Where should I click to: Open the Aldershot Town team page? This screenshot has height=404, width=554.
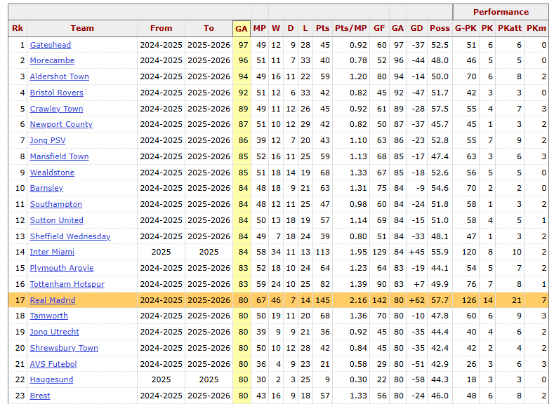[x=60, y=76]
